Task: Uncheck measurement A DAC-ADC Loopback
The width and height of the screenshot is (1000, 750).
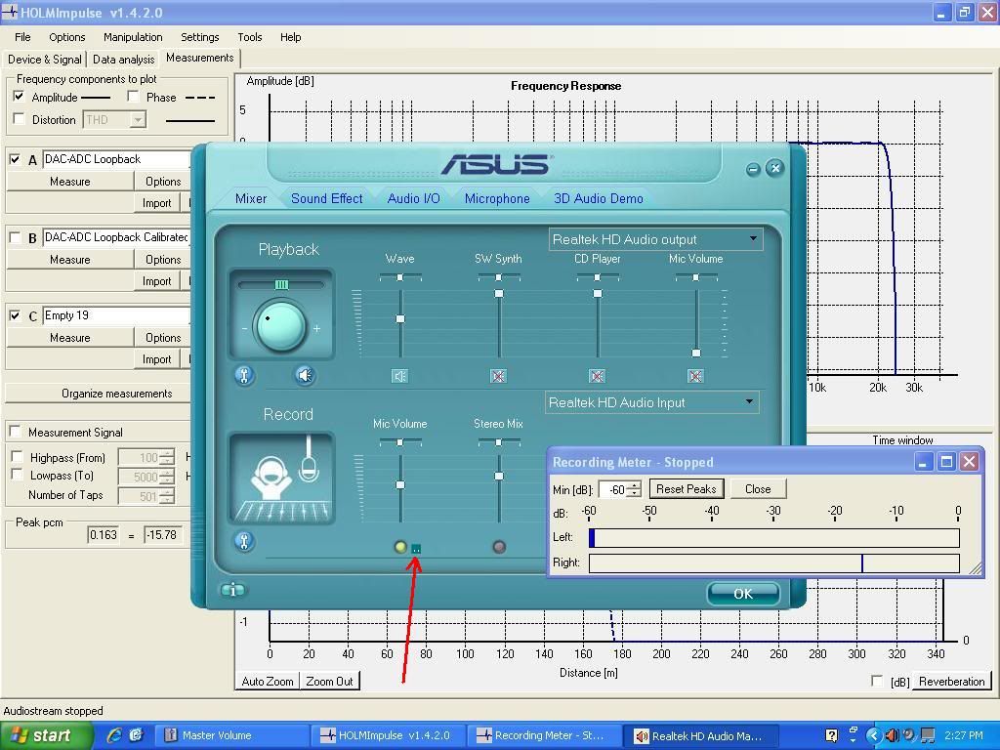Action: (x=15, y=159)
